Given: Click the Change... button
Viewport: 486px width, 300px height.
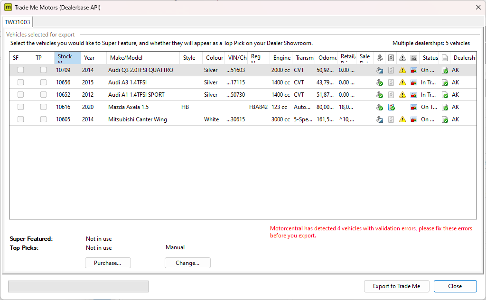Looking at the screenshot, I should pos(187,263).
